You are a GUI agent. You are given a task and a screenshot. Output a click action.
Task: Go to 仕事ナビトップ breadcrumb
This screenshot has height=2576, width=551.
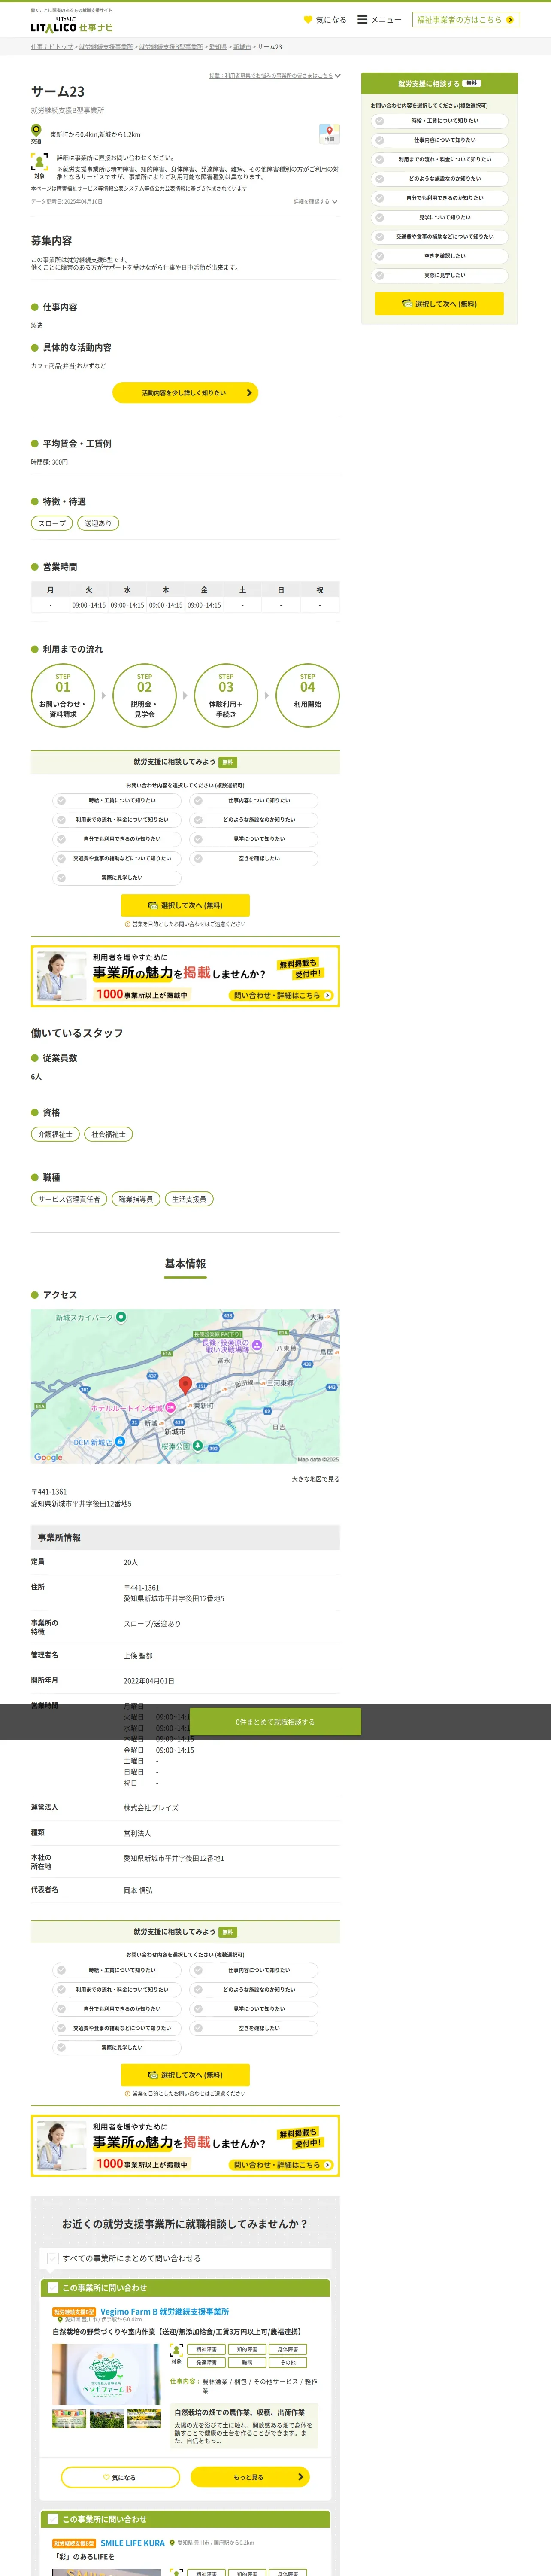pos(51,47)
